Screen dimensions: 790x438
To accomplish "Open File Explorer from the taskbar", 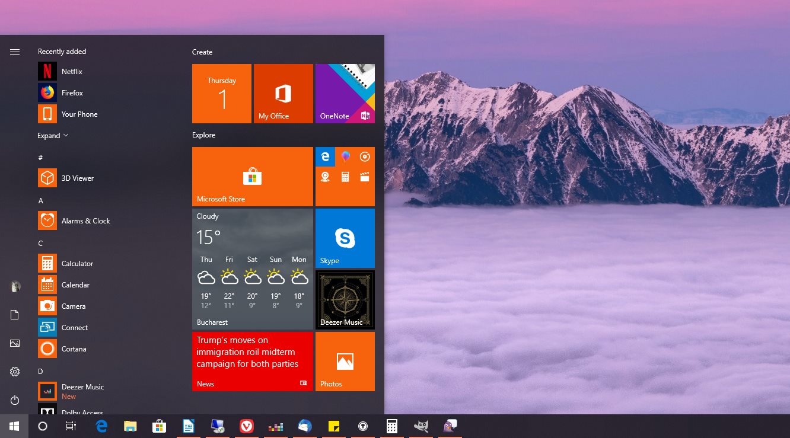I will pyautogui.click(x=130, y=426).
